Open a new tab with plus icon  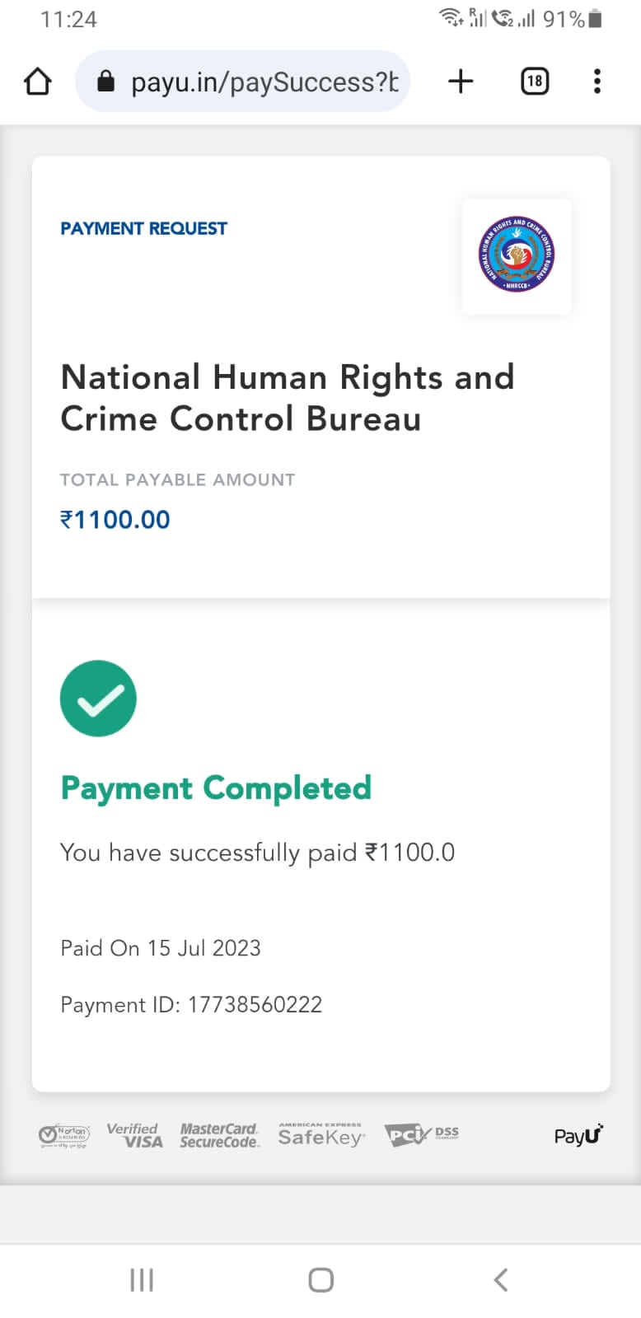coord(461,81)
